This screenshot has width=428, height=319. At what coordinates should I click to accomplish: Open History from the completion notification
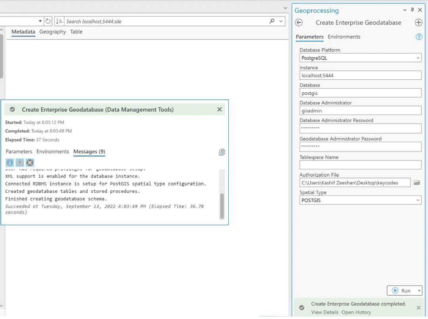356,312
